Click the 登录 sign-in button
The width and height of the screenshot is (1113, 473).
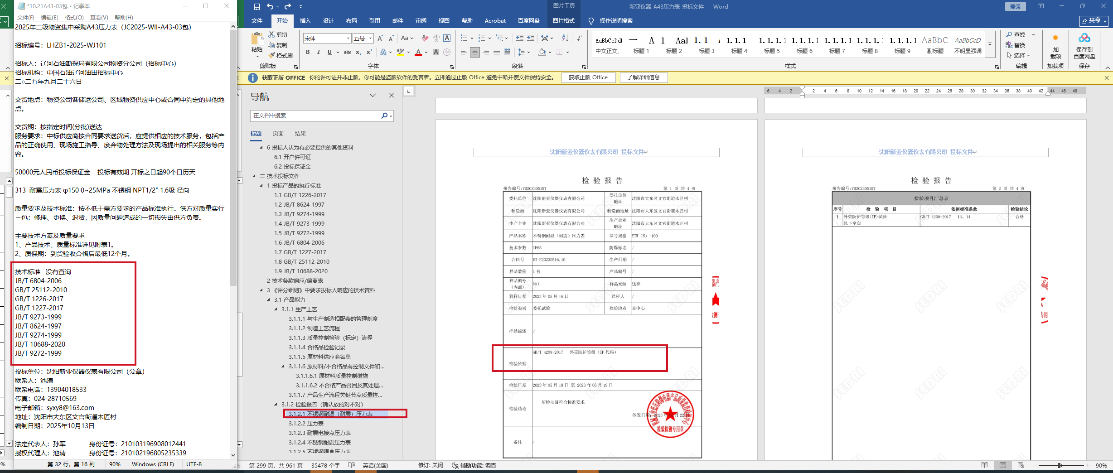point(1016,6)
